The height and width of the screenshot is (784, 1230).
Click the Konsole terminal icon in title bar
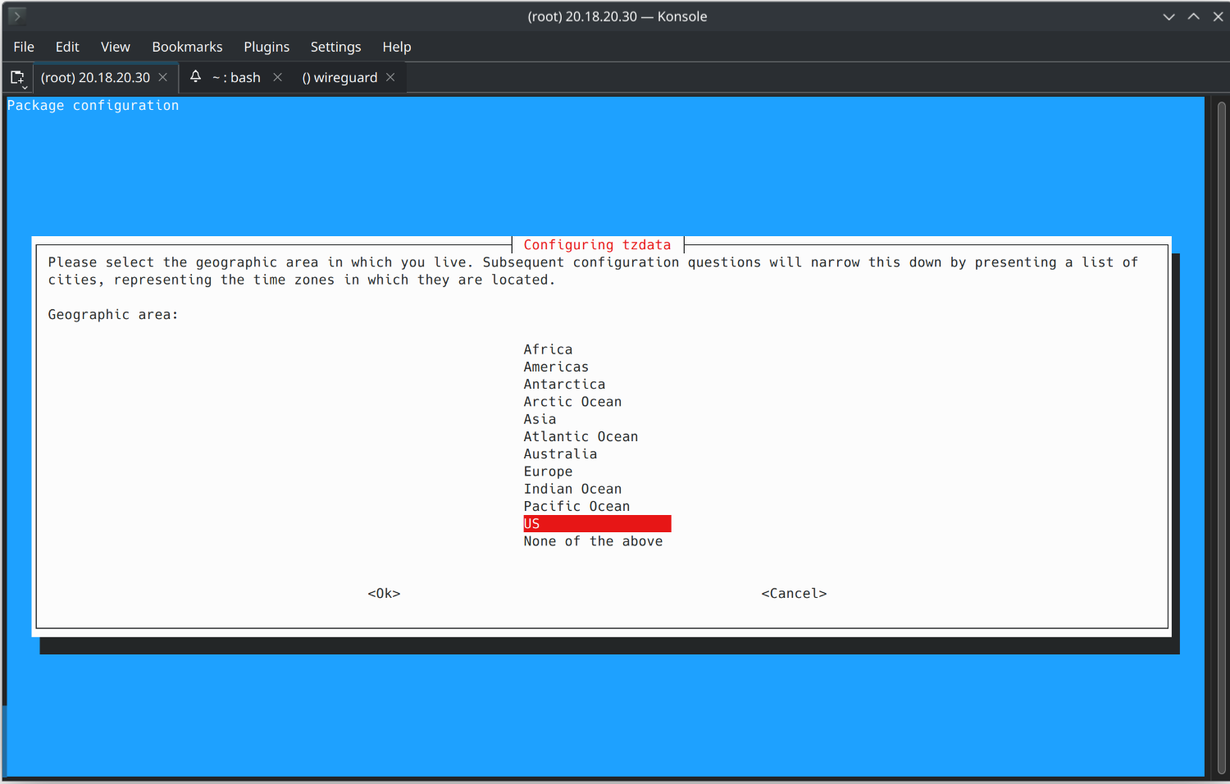point(16,16)
